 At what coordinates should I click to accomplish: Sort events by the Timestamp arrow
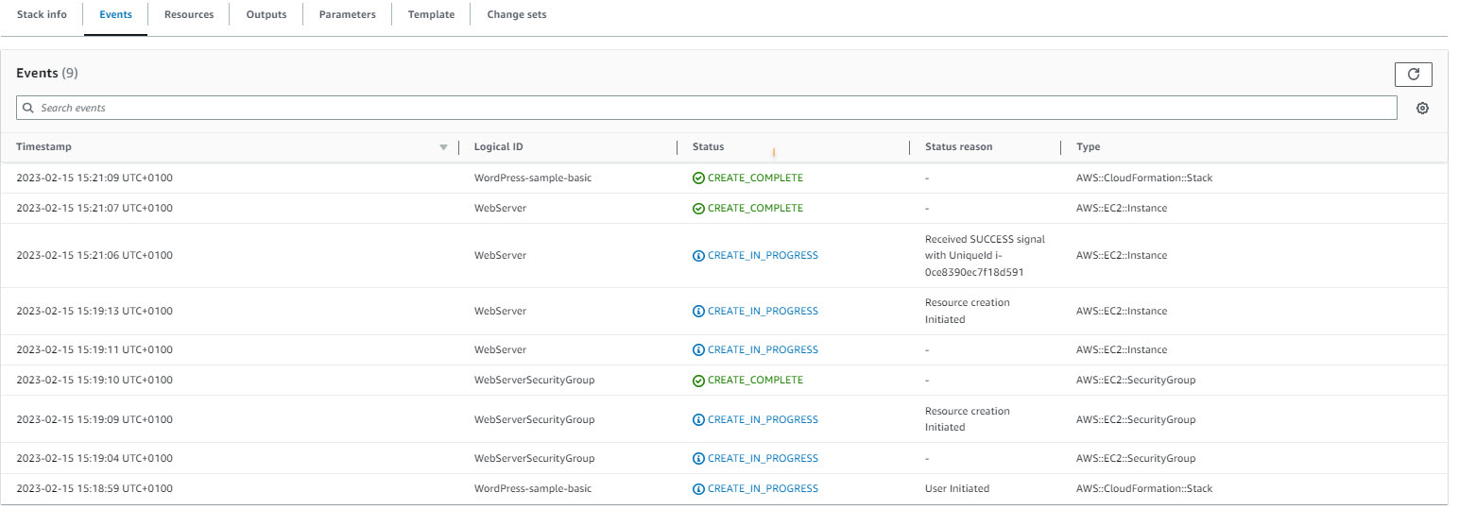point(443,147)
